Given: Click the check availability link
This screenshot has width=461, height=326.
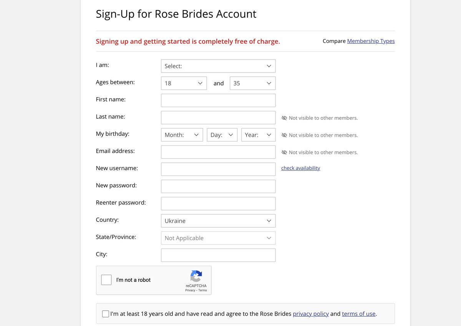Looking at the screenshot, I should [x=300, y=168].
